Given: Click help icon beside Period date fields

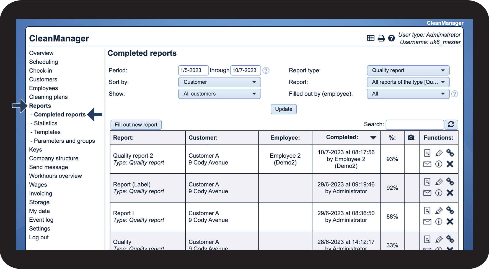Looking at the screenshot, I should (x=266, y=70).
